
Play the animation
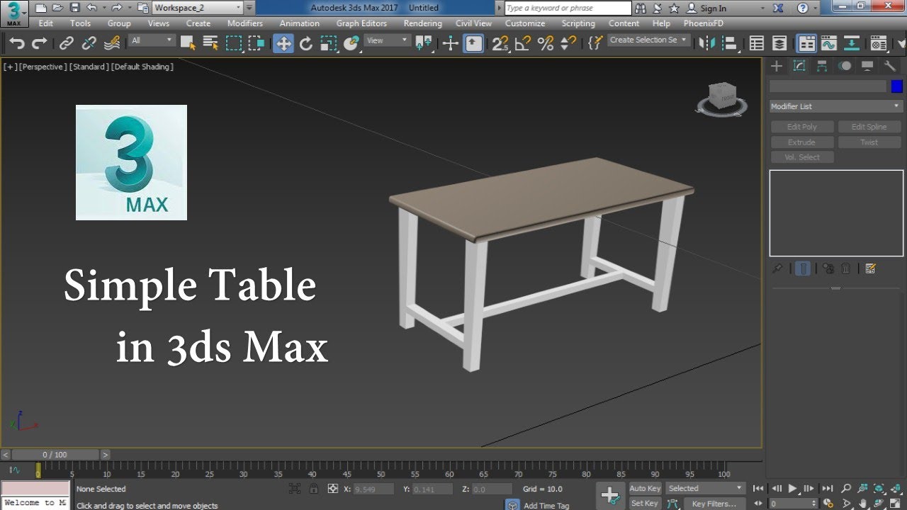click(793, 488)
